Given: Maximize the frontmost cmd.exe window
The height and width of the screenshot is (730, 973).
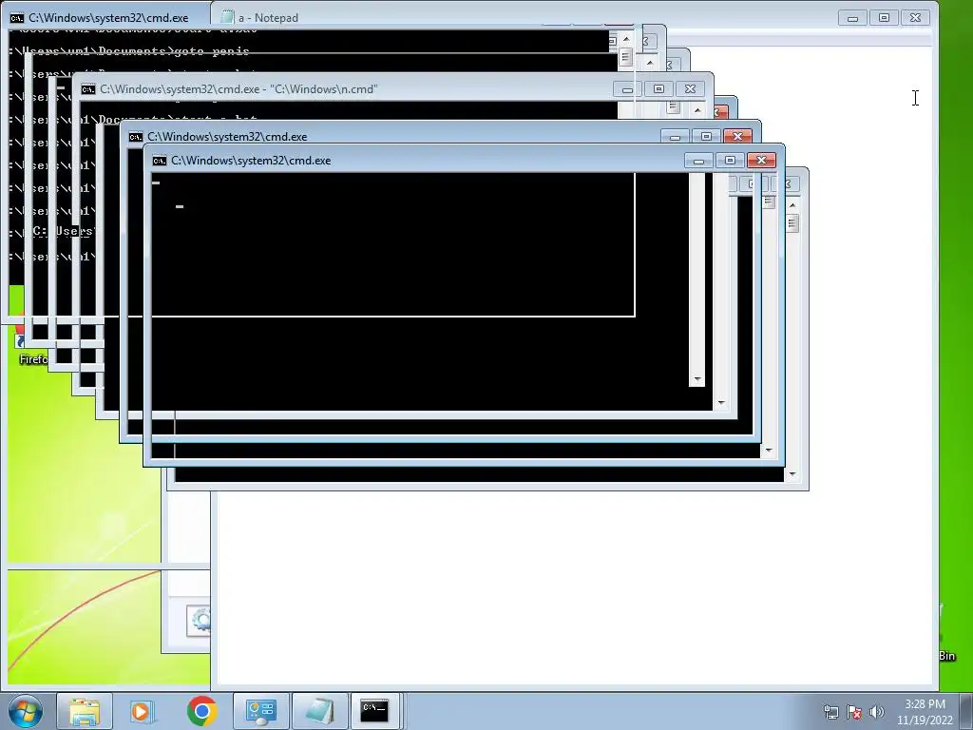Looking at the screenshot, I should 730,161.
